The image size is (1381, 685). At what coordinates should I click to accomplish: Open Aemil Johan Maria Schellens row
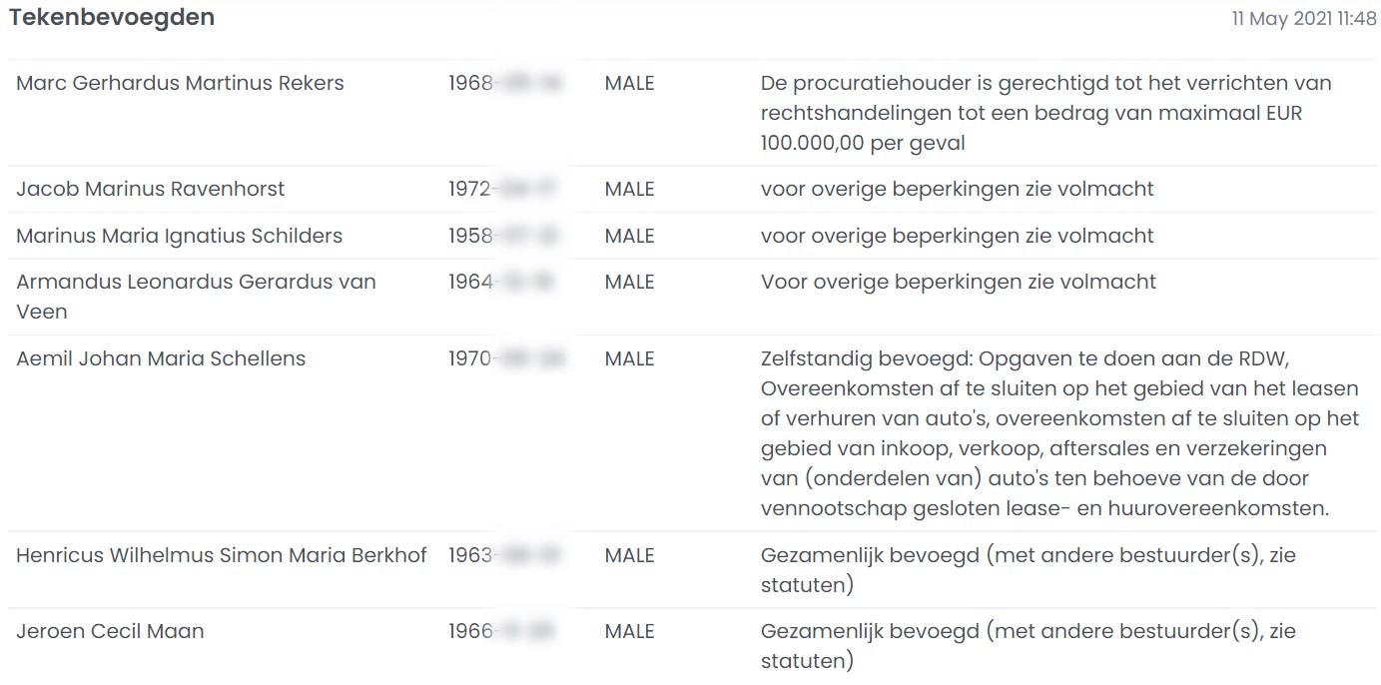(x=161, y=358)
